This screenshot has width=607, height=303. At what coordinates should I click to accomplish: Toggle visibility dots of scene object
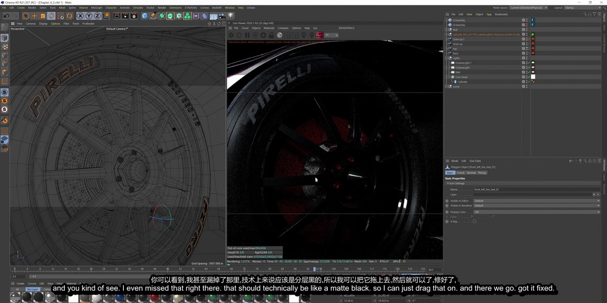[527, 87]
